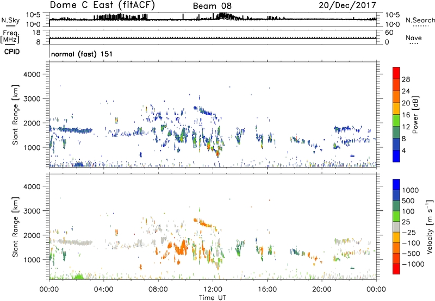Viewport: 435px width, 301px height.
Task: Click the '20:00' time tick label
Action: (x=322, y=290)
